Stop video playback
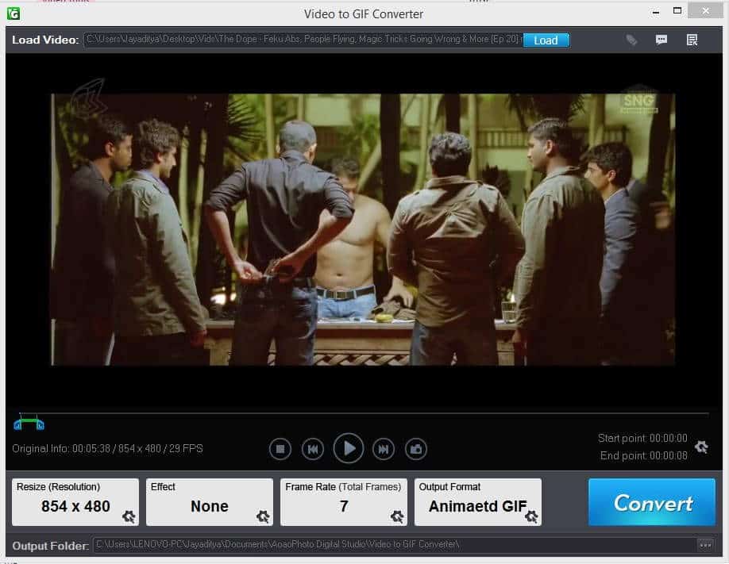The image size is (729, 564). pyautogui.click(x=280, y=449)
